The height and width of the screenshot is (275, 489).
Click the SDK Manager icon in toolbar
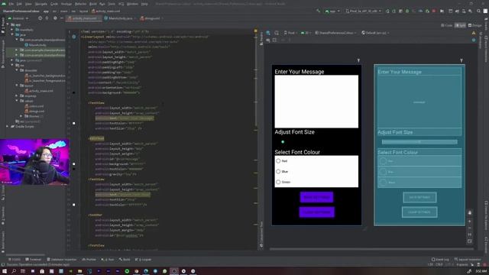pyautogui.click(x=471, y=11)
